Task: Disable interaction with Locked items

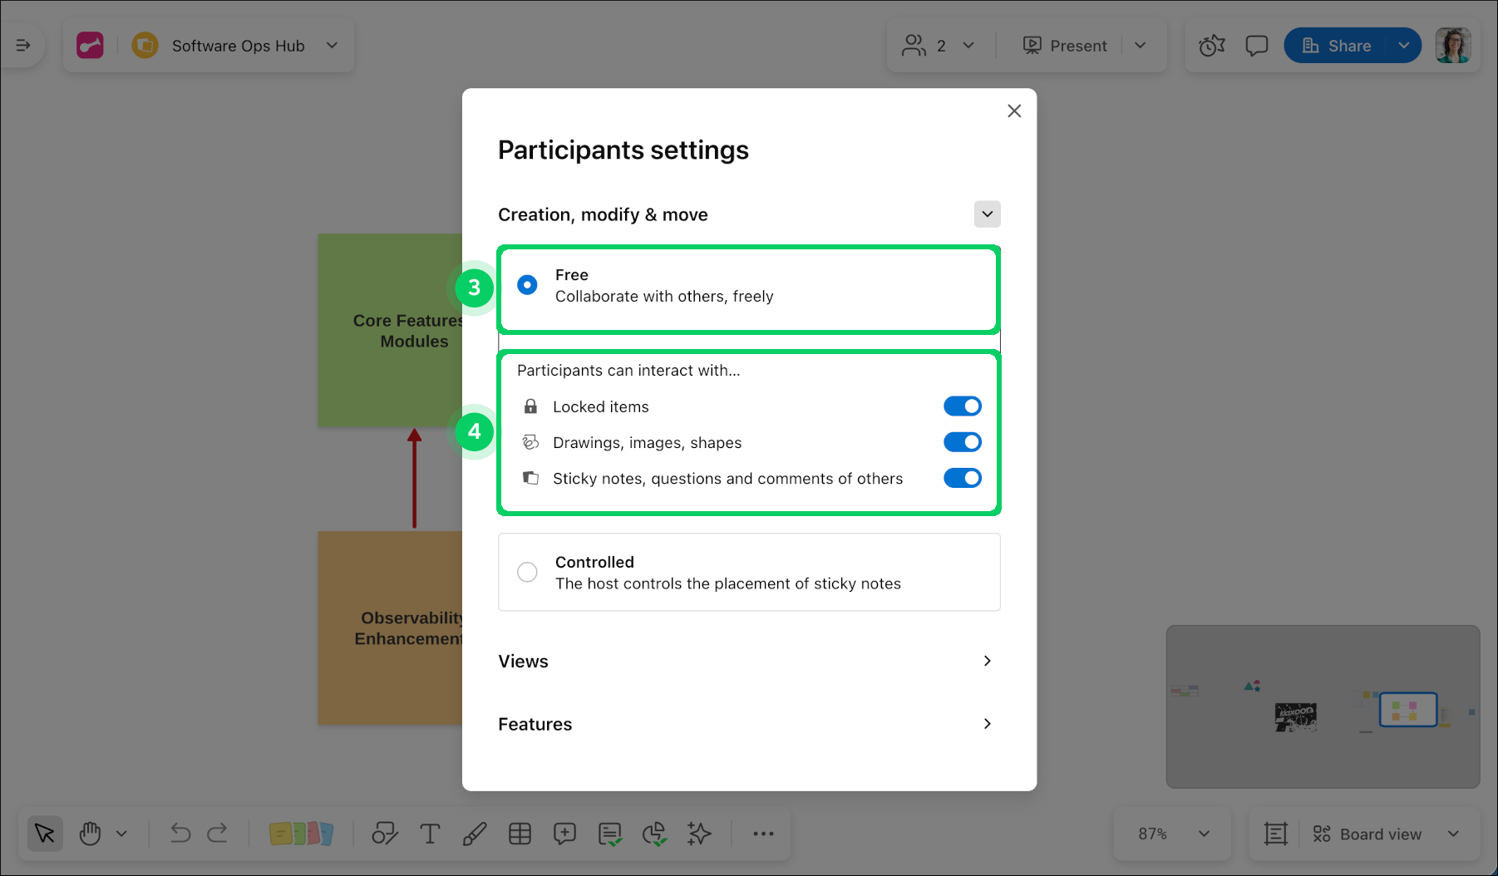Action: pyautogui.click(x=962, y=406)
